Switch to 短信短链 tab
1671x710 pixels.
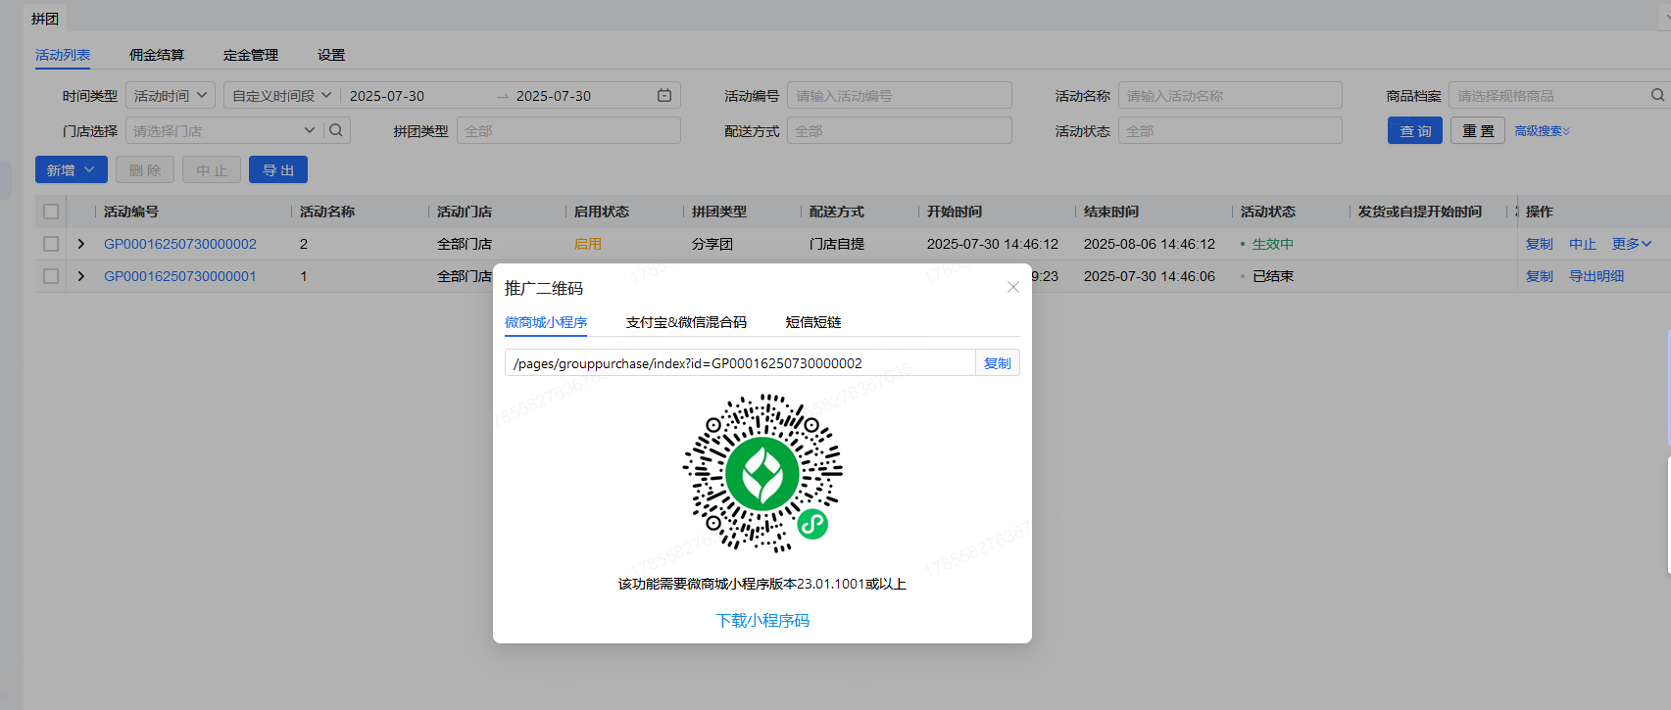pyautogui.click(x=813, y=322)
